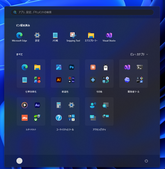Open the terminal icon in developer tools

tap(140, 67)
